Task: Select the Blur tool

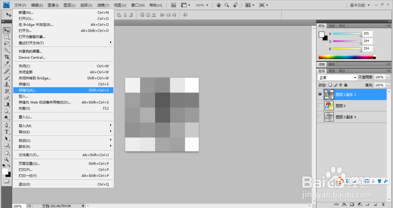Action: click(x=7, y=111)
